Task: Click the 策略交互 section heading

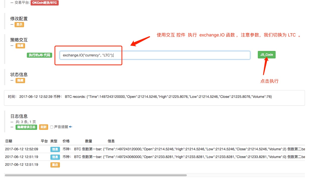Action: point(19,40)
